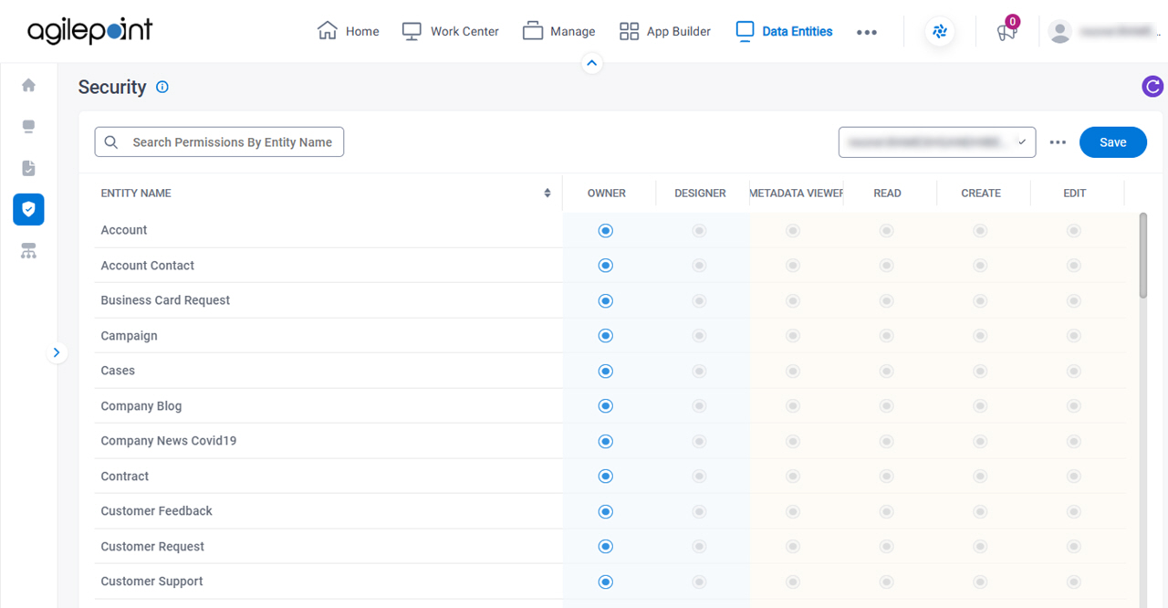The height and width of the screenshot is (608, 1168).
Task: Click the second sidebar icon below home
Action: coord(28,127)
